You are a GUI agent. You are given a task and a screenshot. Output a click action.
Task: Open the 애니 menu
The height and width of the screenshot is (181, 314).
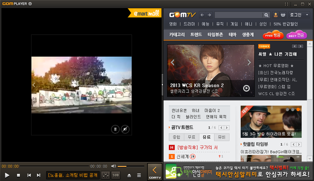248,24
